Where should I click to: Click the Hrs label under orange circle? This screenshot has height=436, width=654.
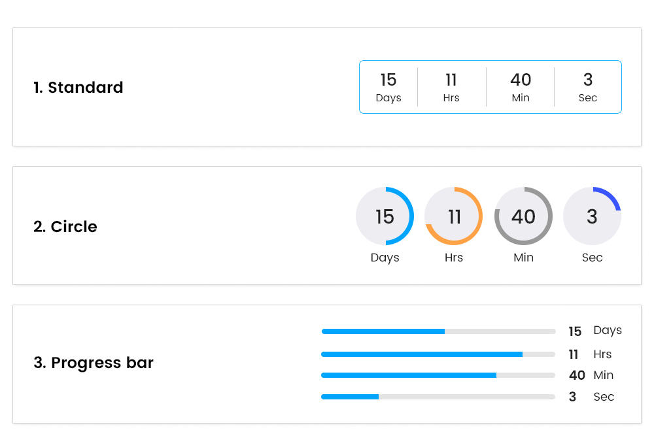(454, 258)
